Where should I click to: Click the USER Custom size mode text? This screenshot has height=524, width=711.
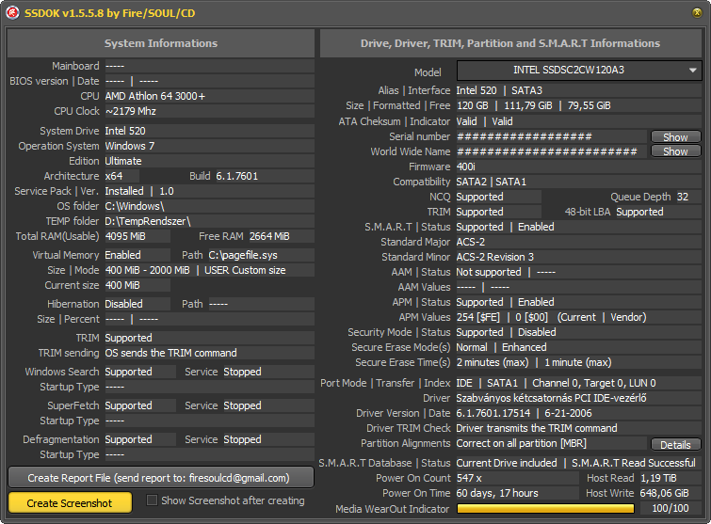coord(245,270)
